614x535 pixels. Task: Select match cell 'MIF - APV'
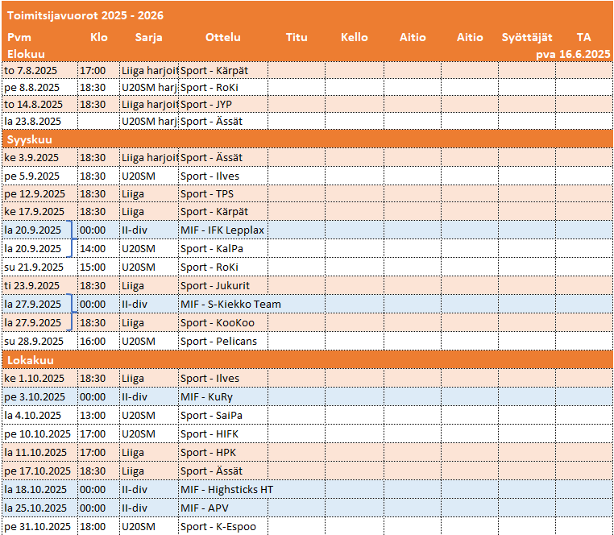[223, 508]
